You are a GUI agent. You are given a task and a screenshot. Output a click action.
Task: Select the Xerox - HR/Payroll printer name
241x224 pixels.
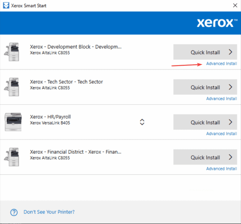50,117
